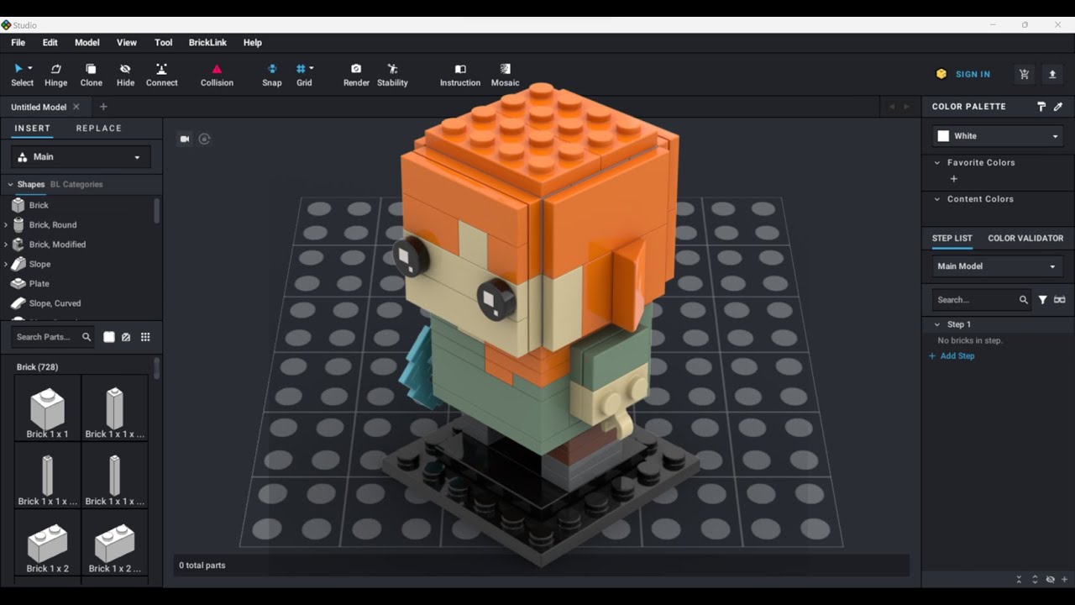Expand the Brick, Round category
Image resolution: width=1075 pixels, height=605 pixels.
6,225
